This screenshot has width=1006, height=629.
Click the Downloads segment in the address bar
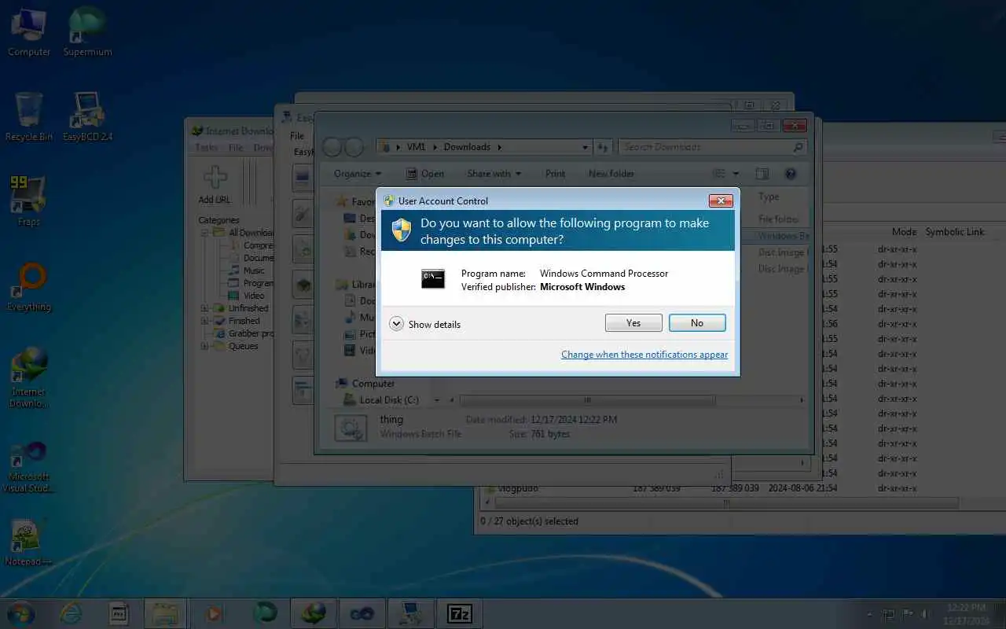click(467, 147)
